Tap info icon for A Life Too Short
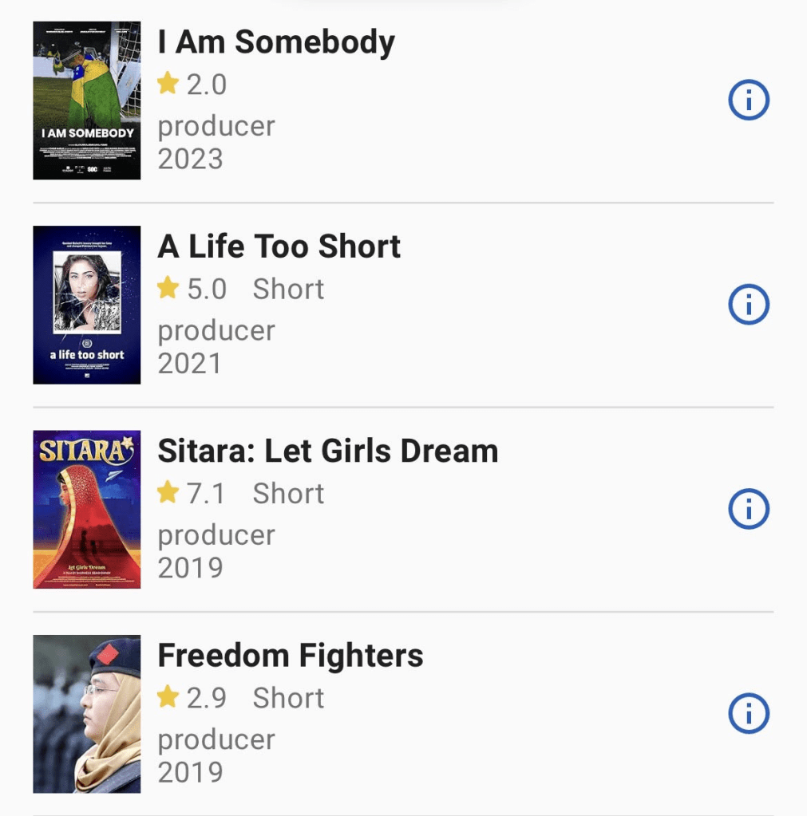This screenshot has width=807, height=816. click(x=749, y=305)
